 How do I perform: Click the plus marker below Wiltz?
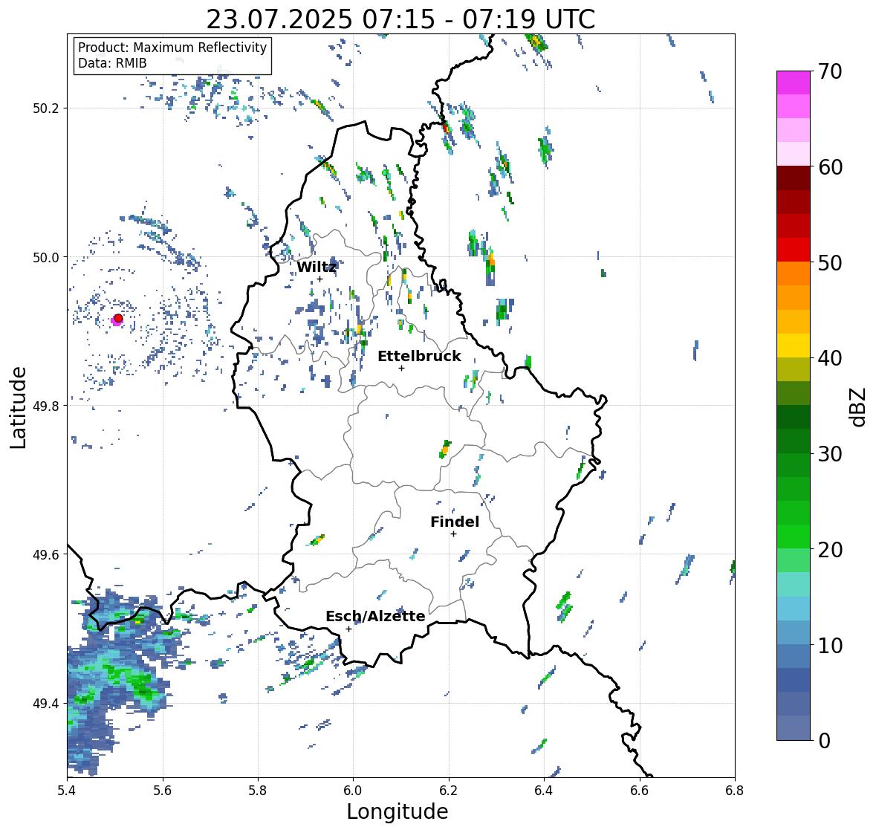click(319, 279)
